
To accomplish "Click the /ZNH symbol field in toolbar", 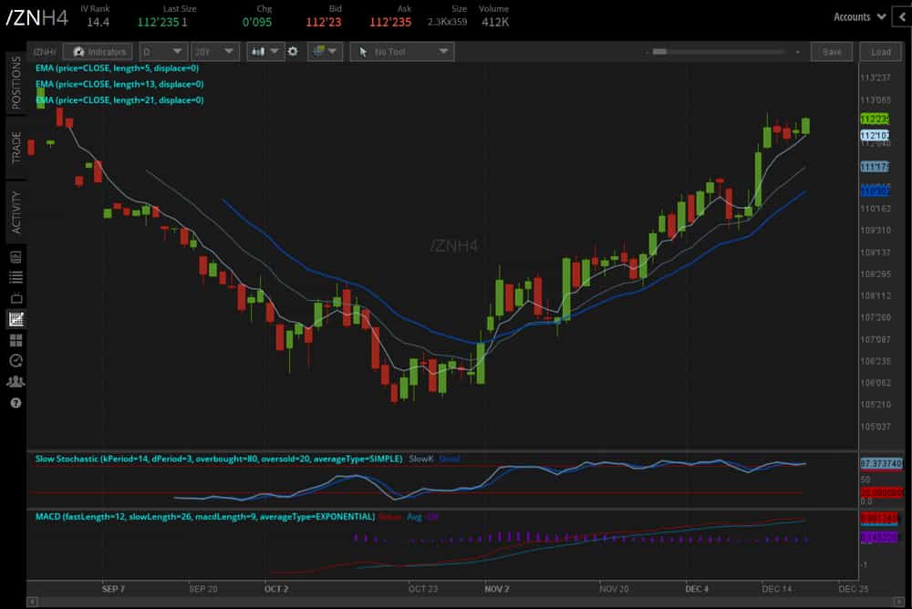I will point(44,52).
